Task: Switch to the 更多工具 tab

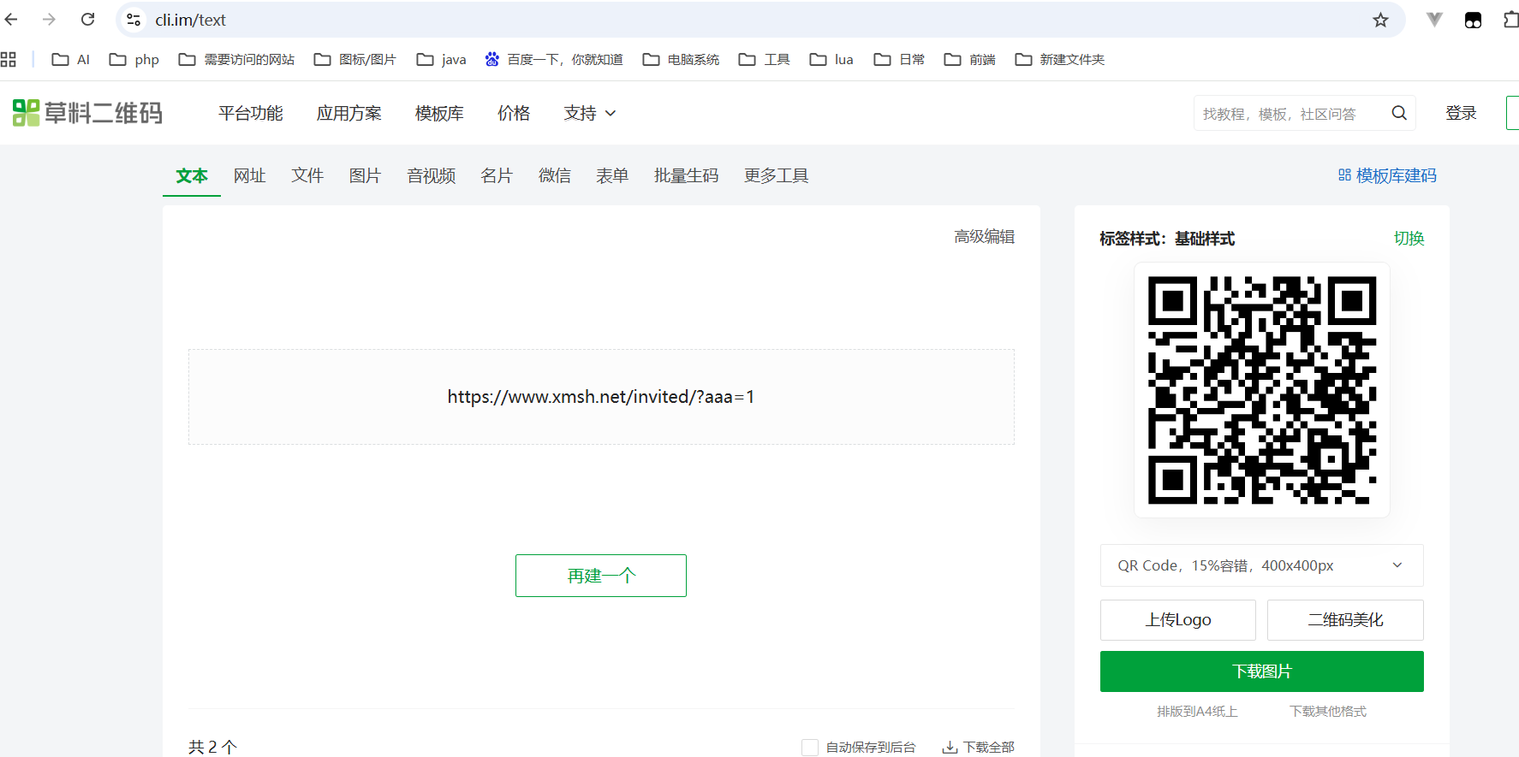Action: [x=777, y=175]
